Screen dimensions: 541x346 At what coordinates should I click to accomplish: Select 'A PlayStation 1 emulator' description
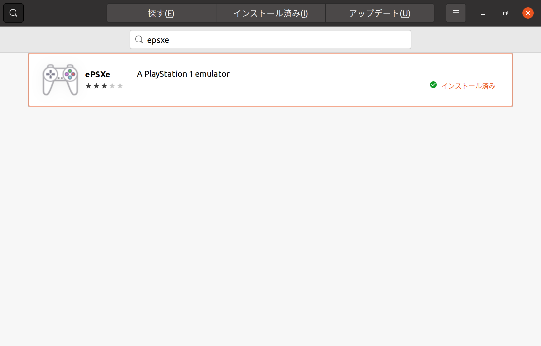coord(183,74)
